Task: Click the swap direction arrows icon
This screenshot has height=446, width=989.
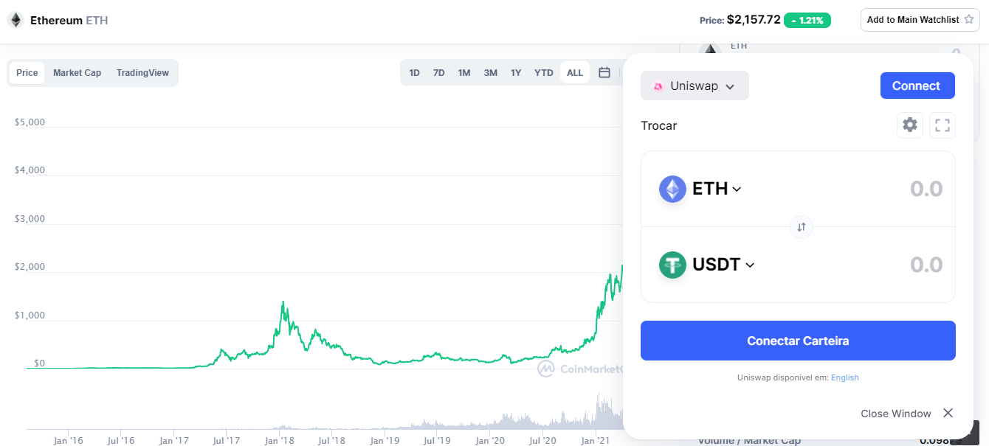Action: [x=801, y=227]
